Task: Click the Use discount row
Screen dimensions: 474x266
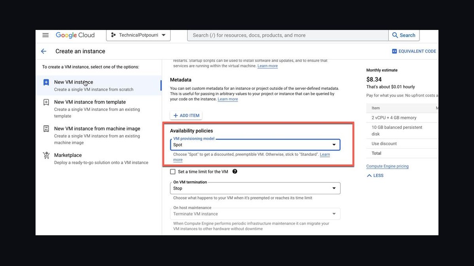Action: point(402,143)
